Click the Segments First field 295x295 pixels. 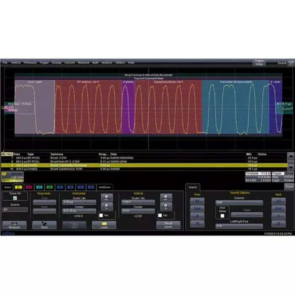[x=44, y=202]
